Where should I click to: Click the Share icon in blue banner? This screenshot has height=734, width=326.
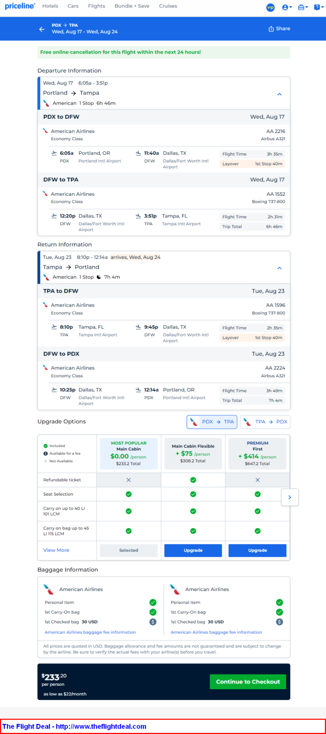tap(279, 29)
